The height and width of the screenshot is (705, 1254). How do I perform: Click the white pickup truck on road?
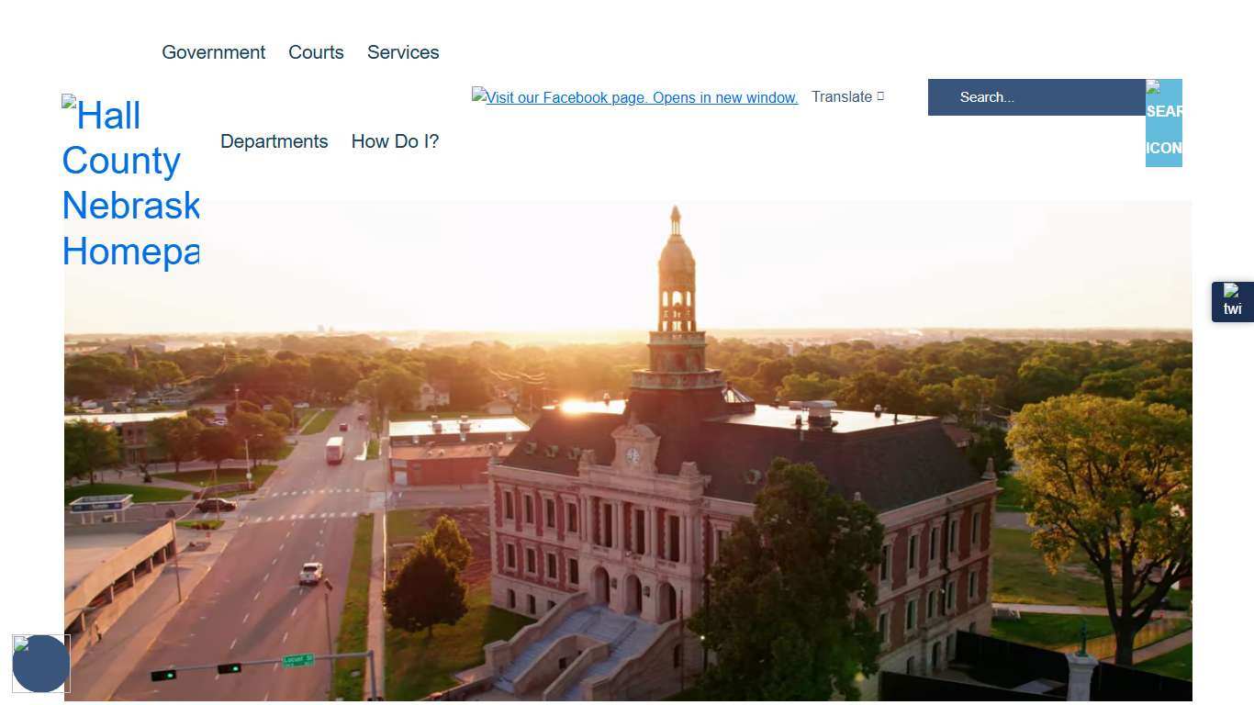pos(311,574)
